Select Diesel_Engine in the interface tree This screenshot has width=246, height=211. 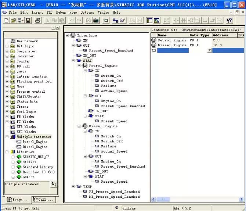(x=103, y=126)
